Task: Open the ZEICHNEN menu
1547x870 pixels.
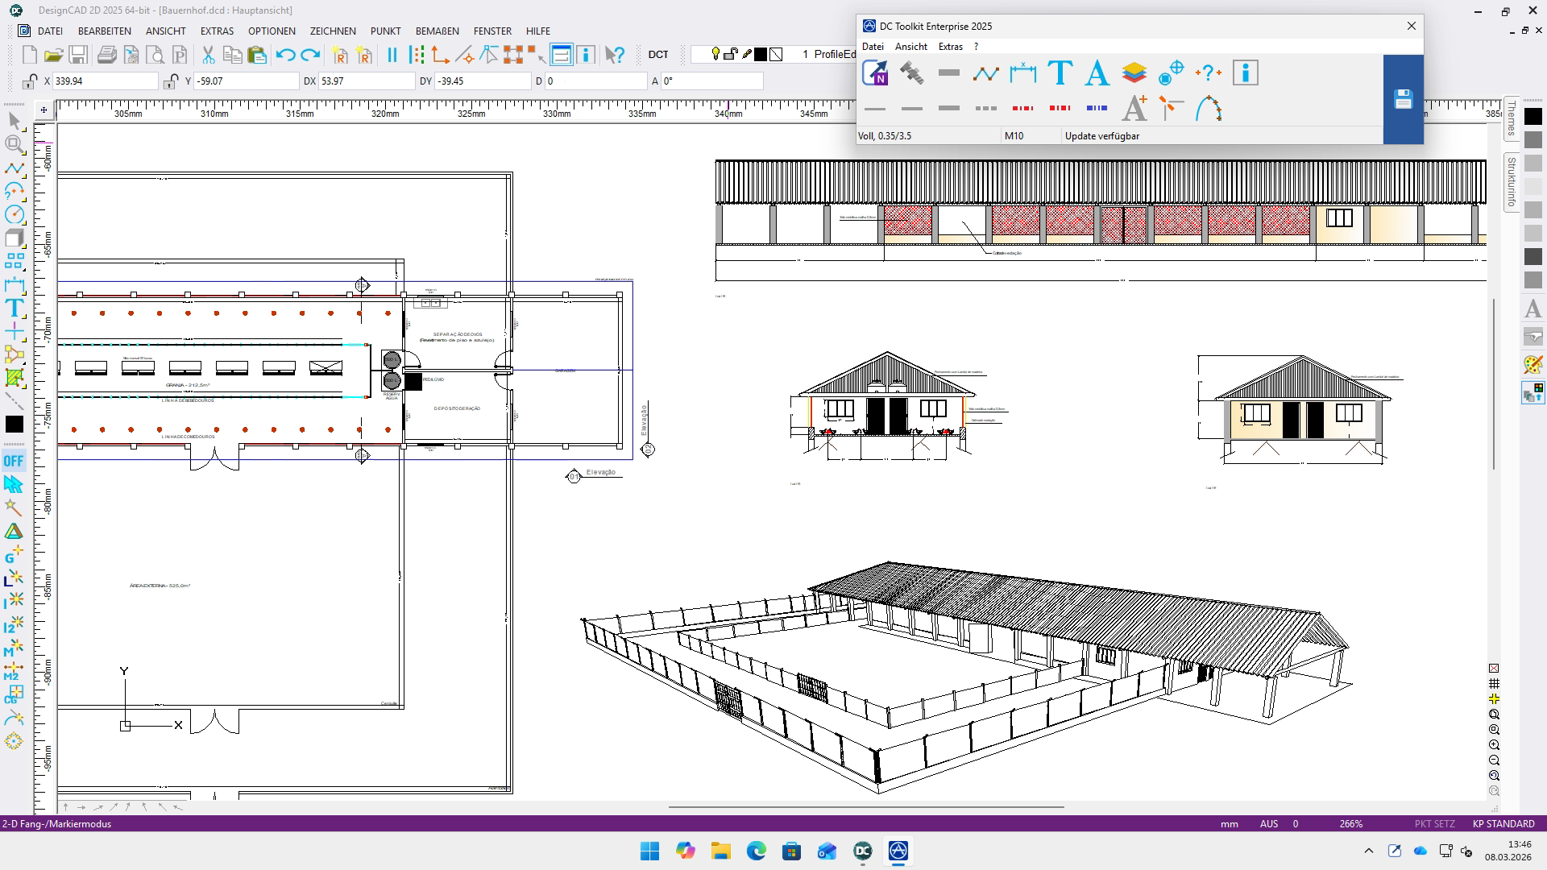Action: [x=332, y=31]
